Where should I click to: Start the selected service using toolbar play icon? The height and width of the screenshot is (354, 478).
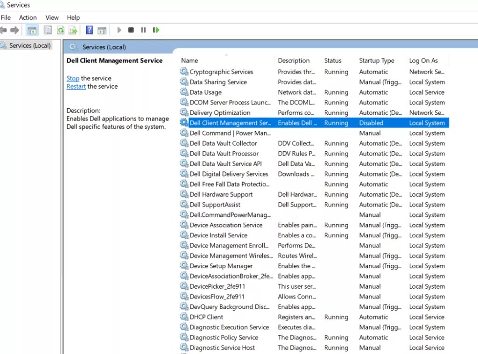[119, 30]
